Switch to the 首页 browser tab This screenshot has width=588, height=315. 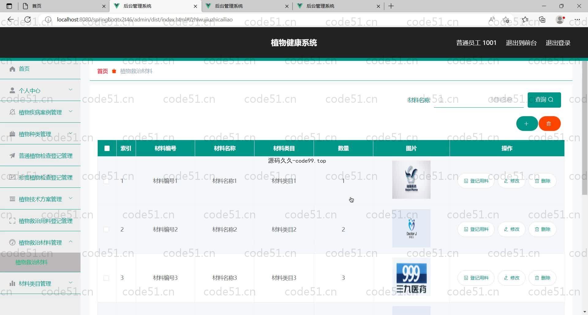64,6
